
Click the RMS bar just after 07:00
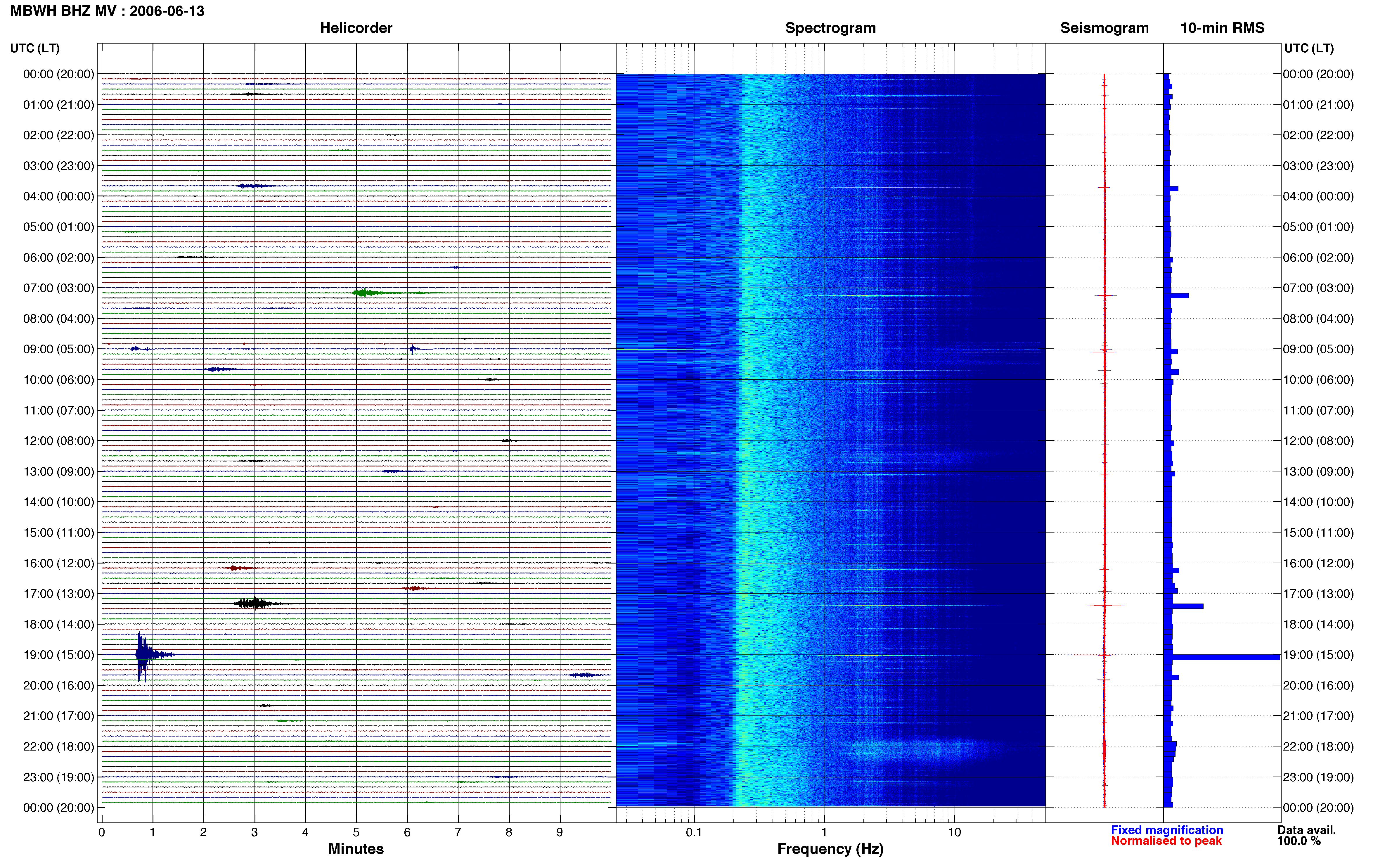click(x=1176, y=295)
